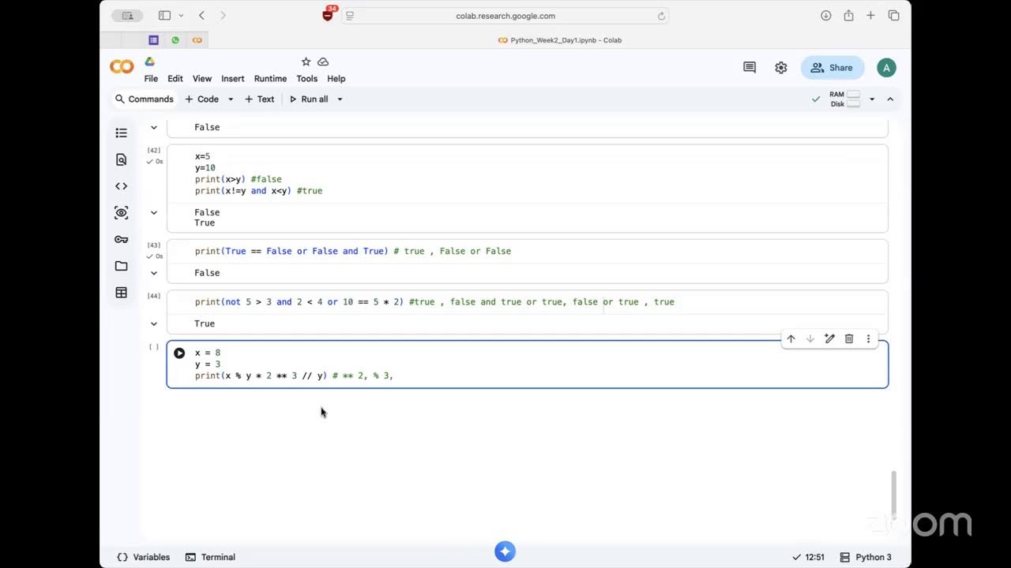Click the Google Drive icon
The image size is (1011, 568).
[149, 62]
